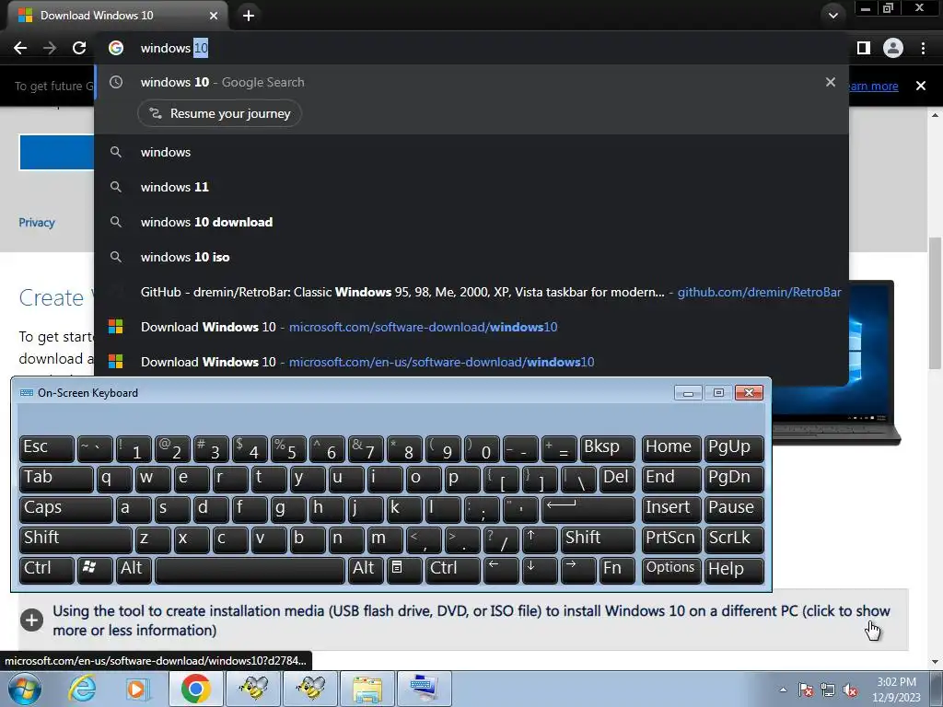Click the 'Resume your journey' chip
Screen dimensions: 943x707
click(x=219, y=113)
